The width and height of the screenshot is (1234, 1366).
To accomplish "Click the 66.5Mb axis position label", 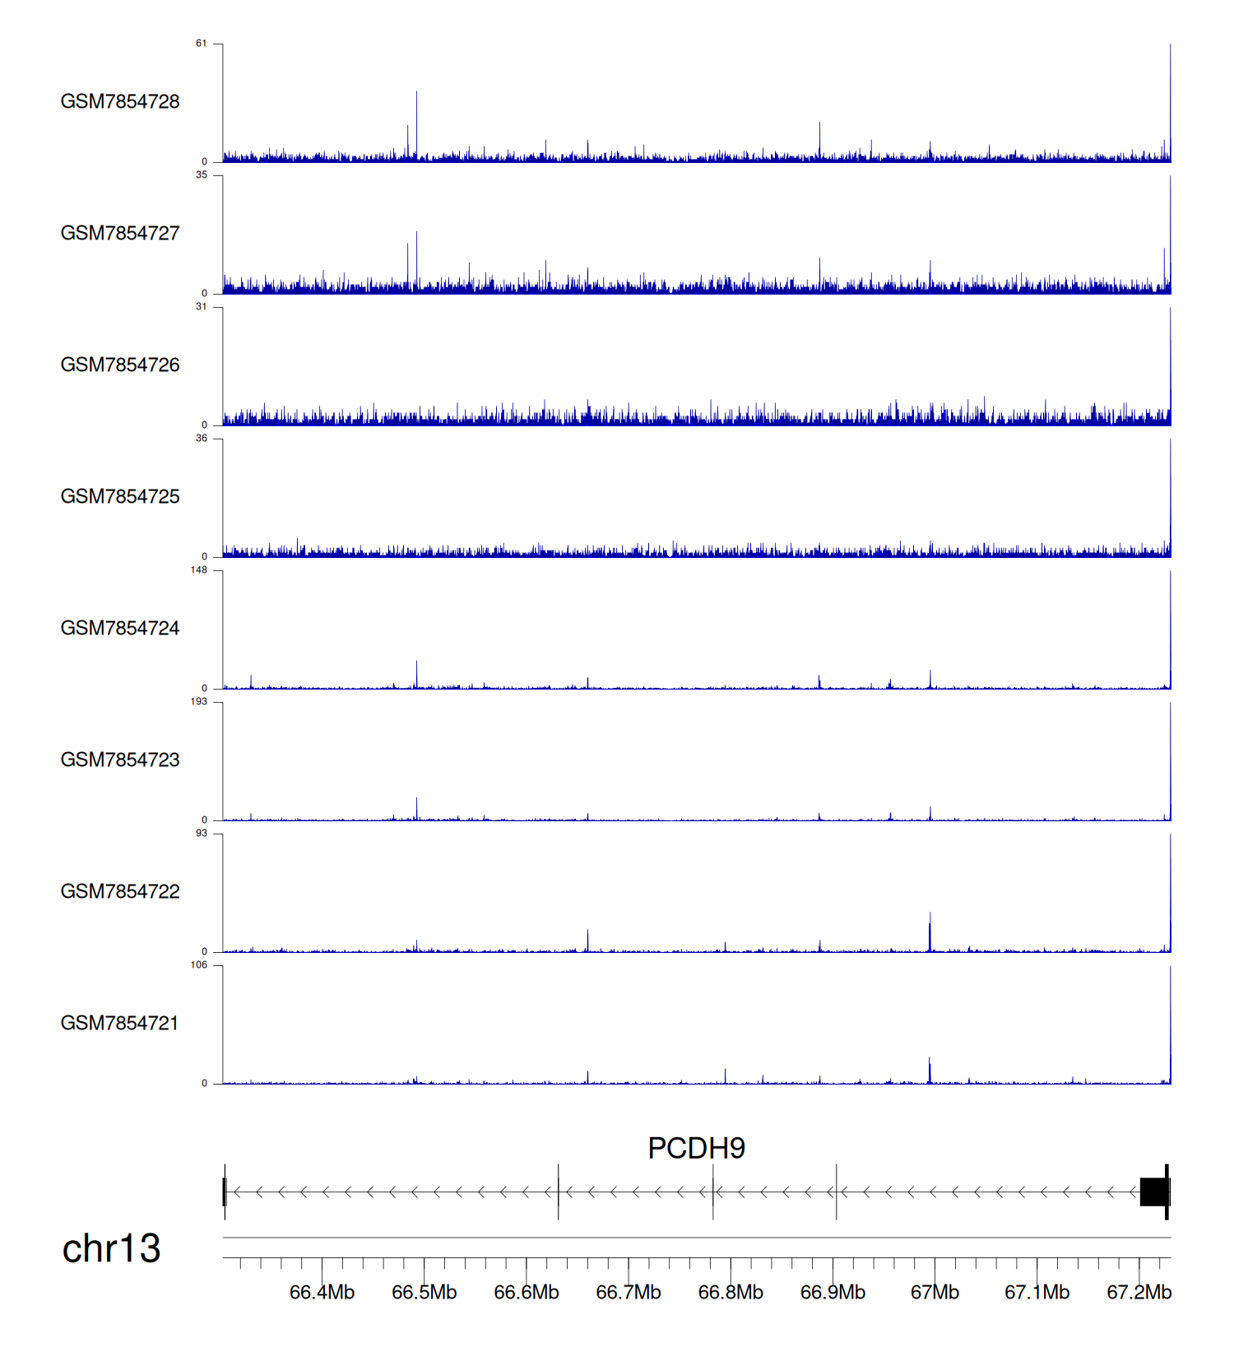I will click(x=424, y=1292).
